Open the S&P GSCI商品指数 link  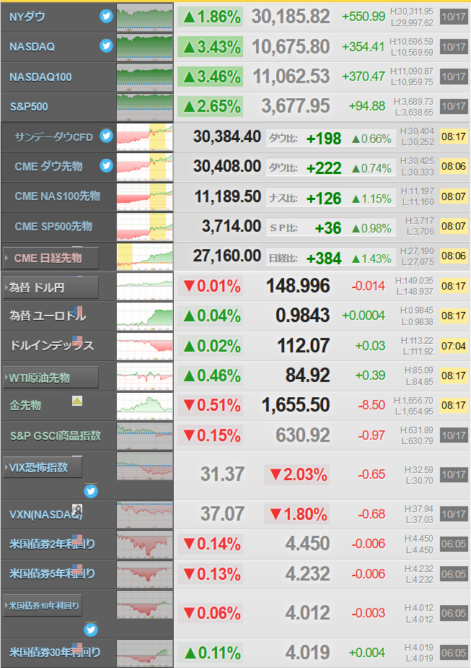click(56, 435)
